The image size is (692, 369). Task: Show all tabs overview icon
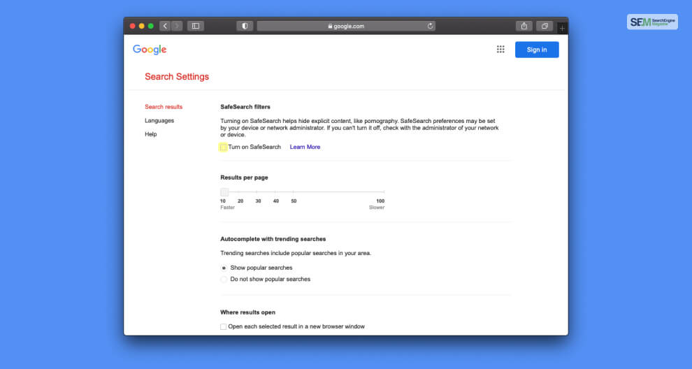point(545,26)
